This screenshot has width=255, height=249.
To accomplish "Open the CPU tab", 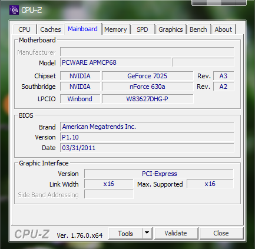I will tap(24, 29).
